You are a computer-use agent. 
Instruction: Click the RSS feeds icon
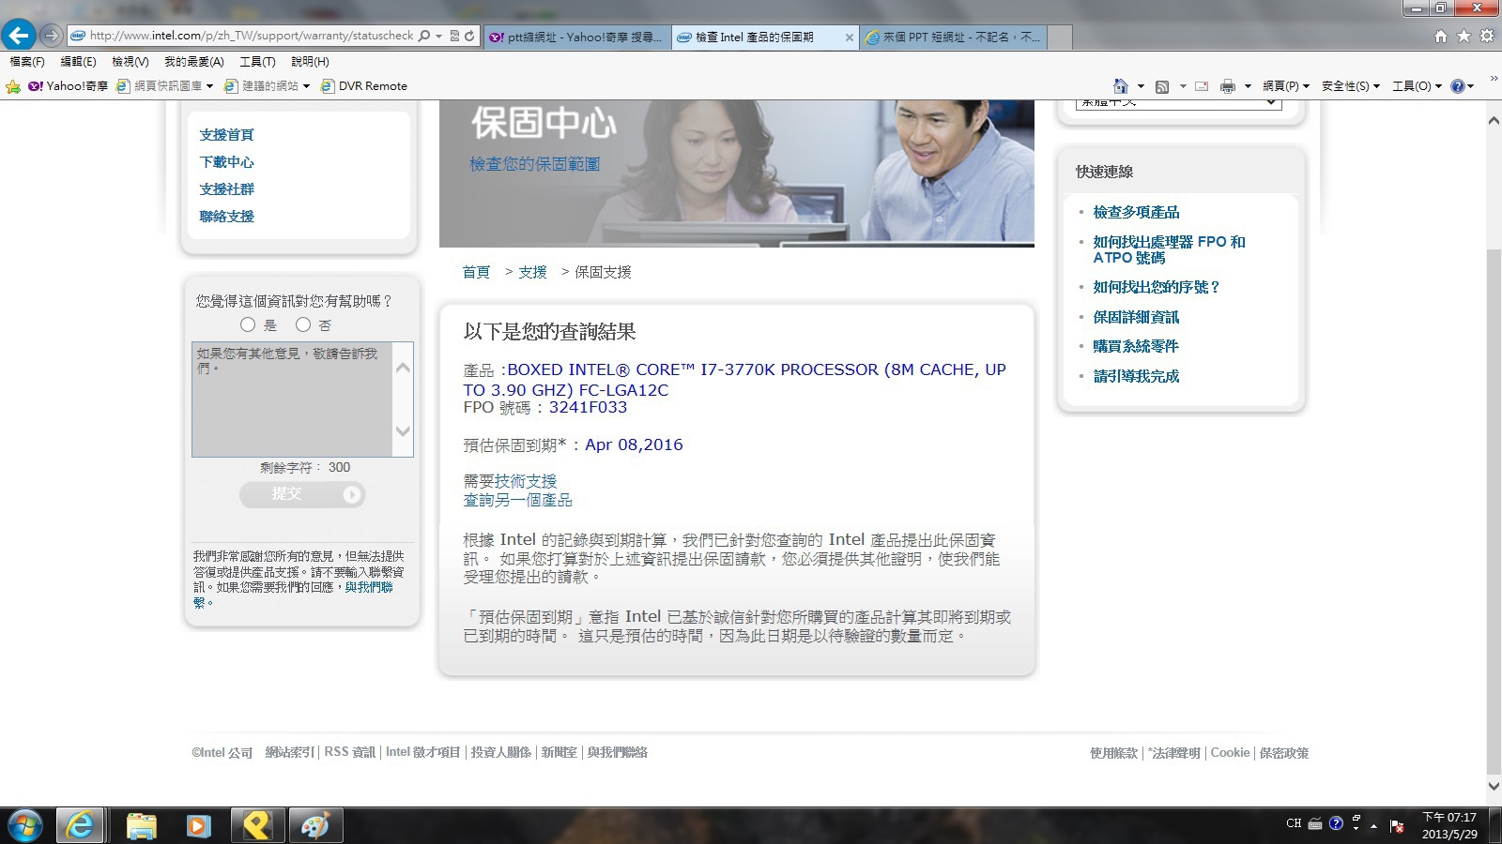[x=1162, y=86]
